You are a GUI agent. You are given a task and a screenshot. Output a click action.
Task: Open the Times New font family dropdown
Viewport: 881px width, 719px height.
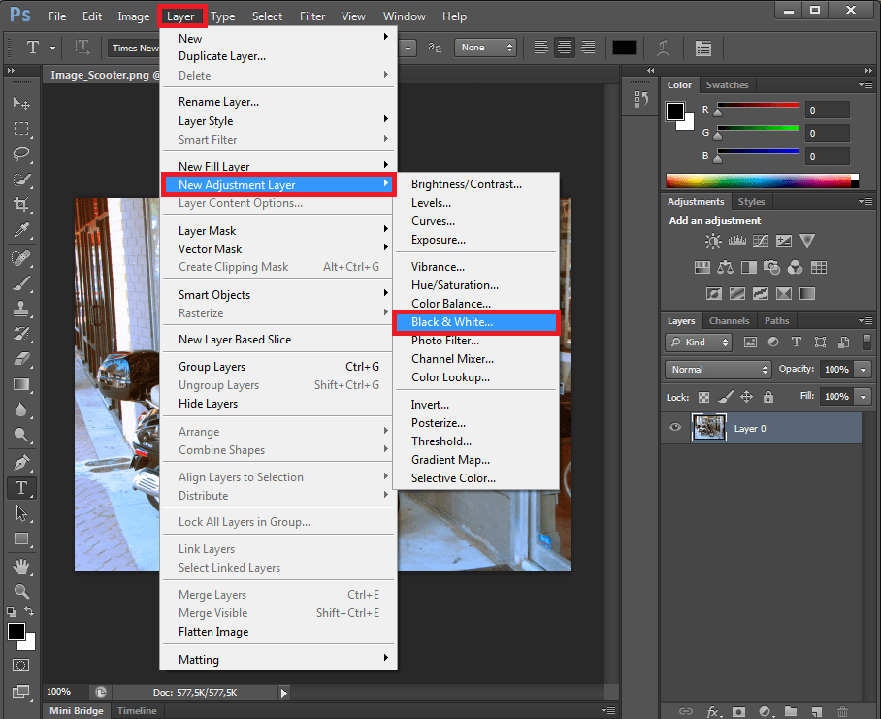(x=134, y=48)
